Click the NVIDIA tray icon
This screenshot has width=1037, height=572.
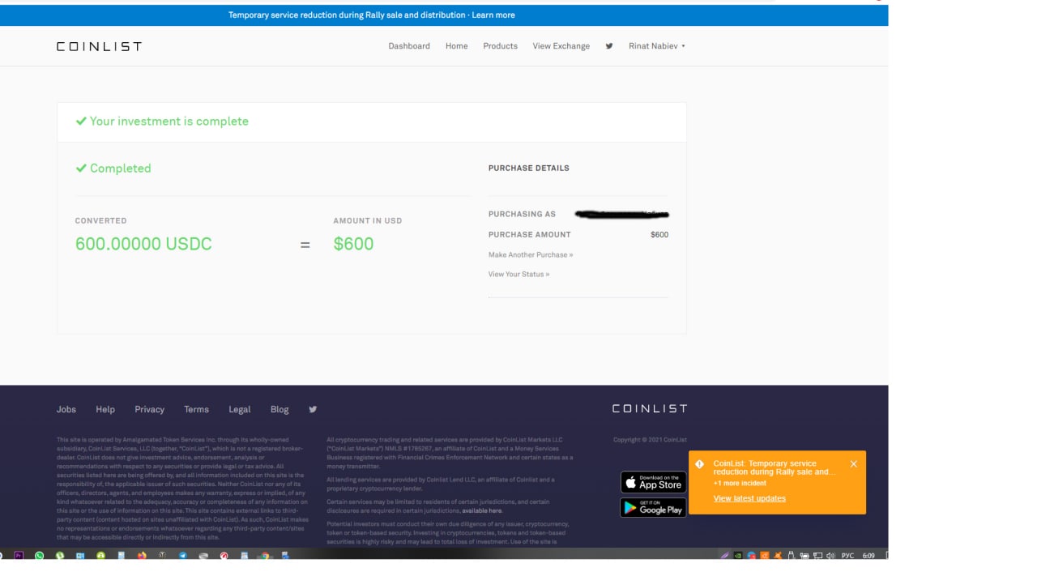coord(738,556)
